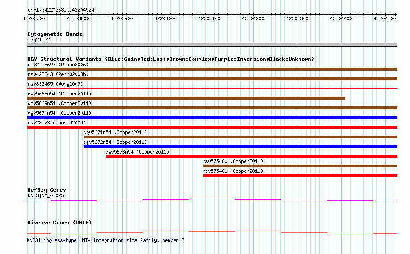Click the dgv5672n54 (Cooper2011) label
Image resolution: width=410 pixels, height=254 pixels.
click(x=115, y=142)
